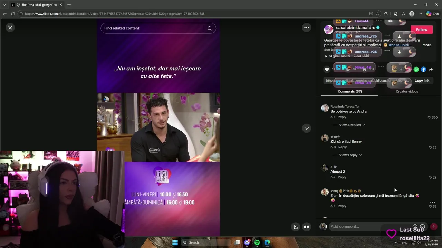Open a new browser tab
This screenshot has height=248, width=442.
tap(69, 4)
